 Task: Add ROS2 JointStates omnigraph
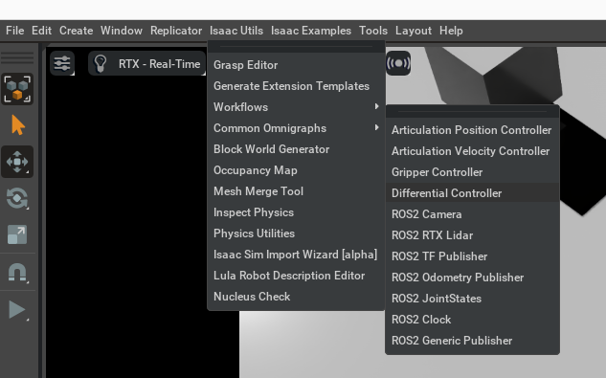click(472, 299)
